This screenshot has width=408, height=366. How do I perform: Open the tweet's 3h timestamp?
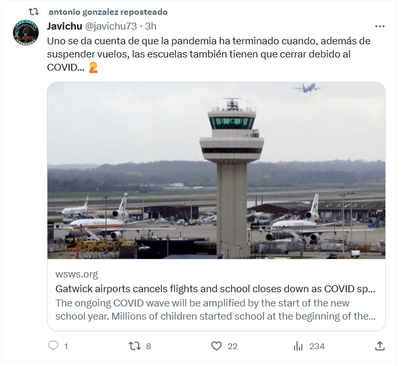151,26
